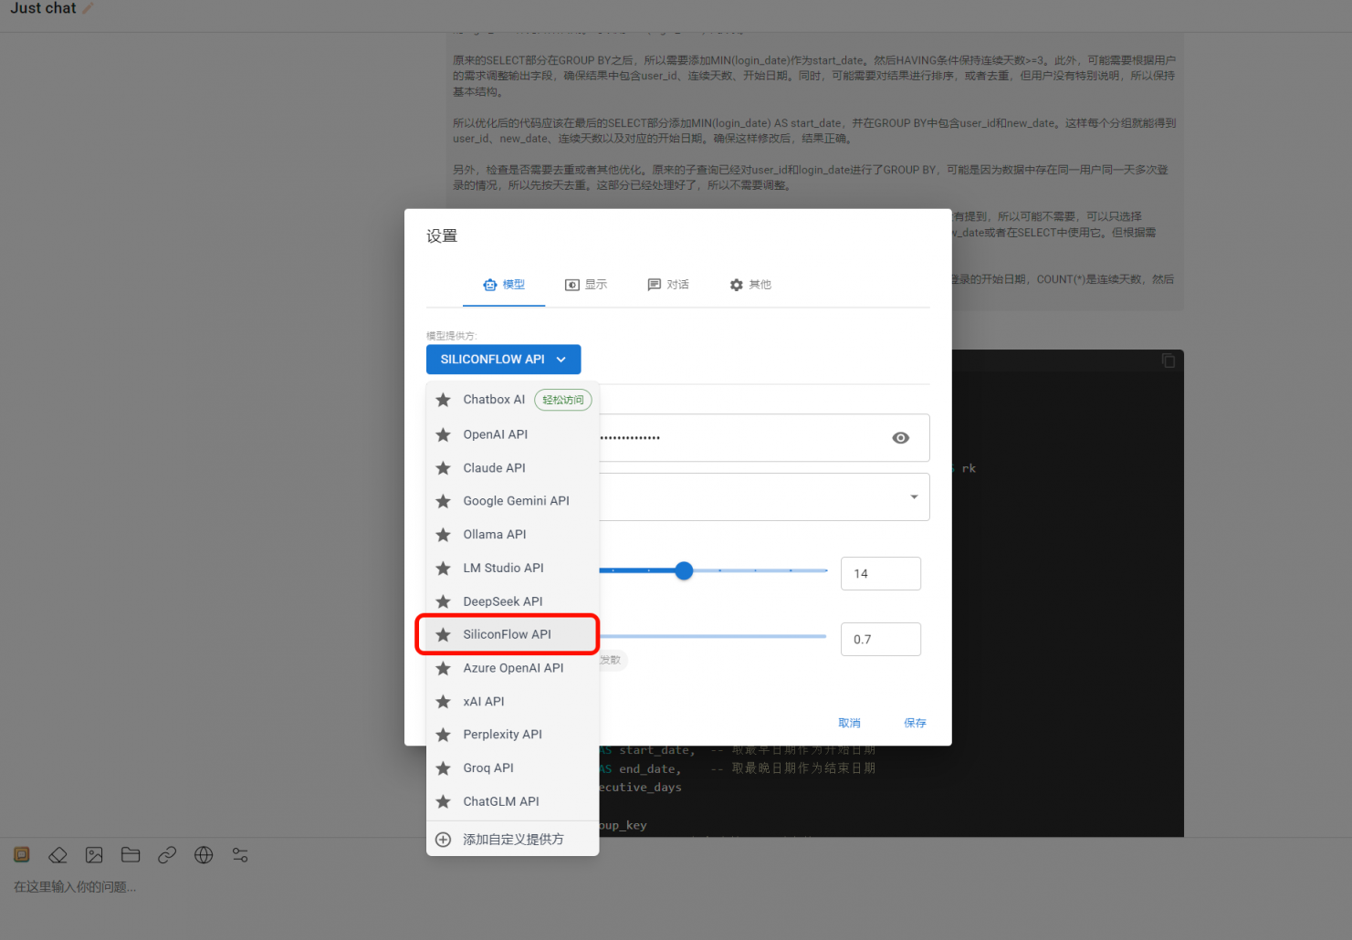This screenshot has width=1352, height=940.
Task: Click the link icon in chat toolbar
Action: pos(167,855)
